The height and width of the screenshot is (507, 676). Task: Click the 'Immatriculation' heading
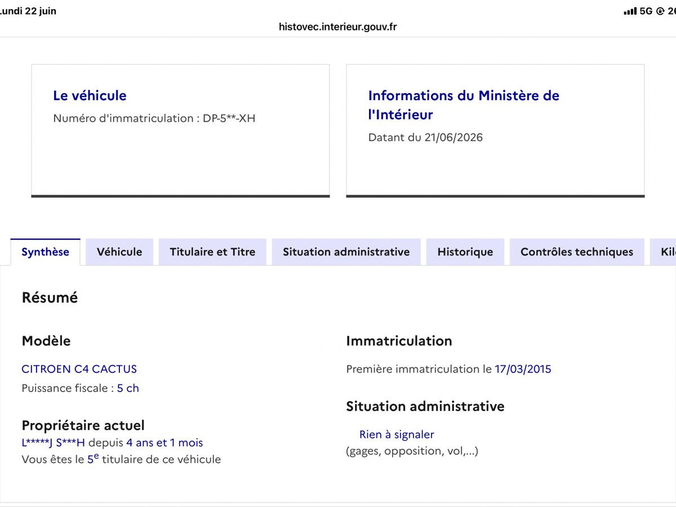(x=399, y=341)
